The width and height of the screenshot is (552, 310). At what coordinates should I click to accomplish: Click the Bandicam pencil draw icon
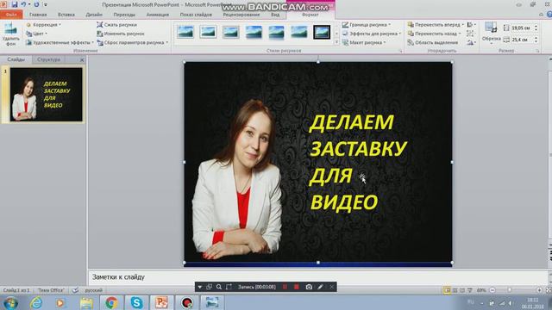tap(320, 287)
